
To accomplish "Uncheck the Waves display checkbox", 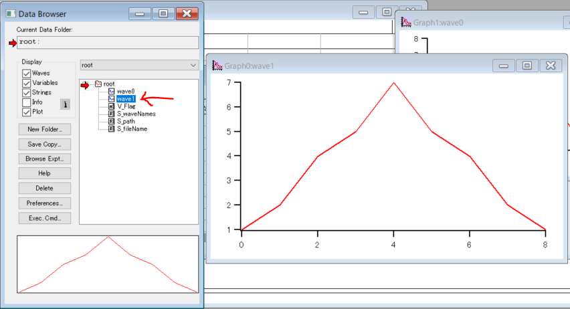I will pos(27,74).
